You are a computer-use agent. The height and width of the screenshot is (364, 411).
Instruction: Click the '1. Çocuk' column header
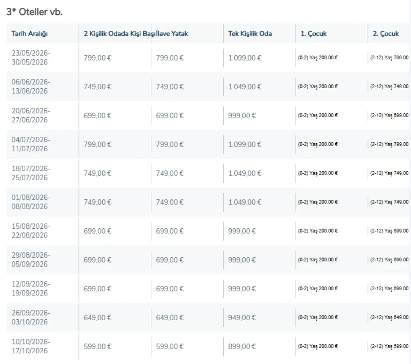pos(313,34)
